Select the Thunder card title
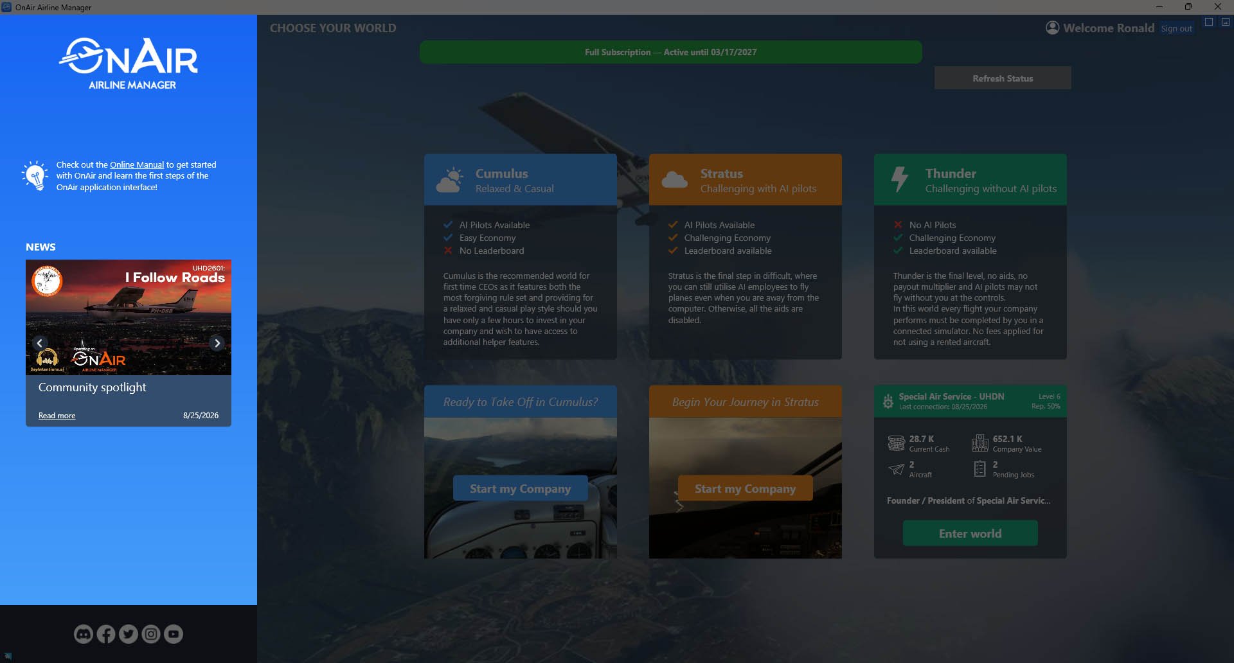Image resolution: width=1234 pixels, height=663 pixels. 951,173
